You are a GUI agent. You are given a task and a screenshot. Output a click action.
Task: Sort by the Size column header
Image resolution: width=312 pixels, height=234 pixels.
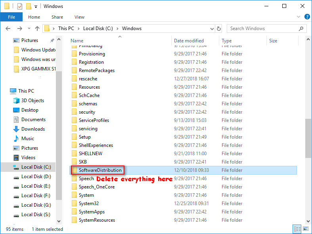coord(273,41)
